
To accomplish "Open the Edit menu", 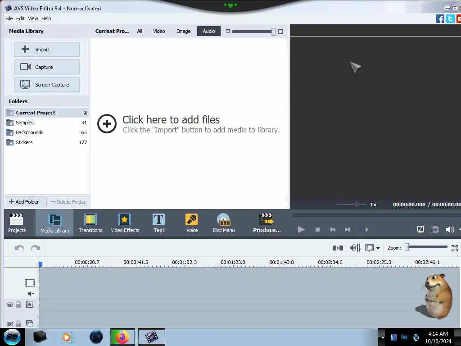I will pyautogui.click(x=20, y=18).
